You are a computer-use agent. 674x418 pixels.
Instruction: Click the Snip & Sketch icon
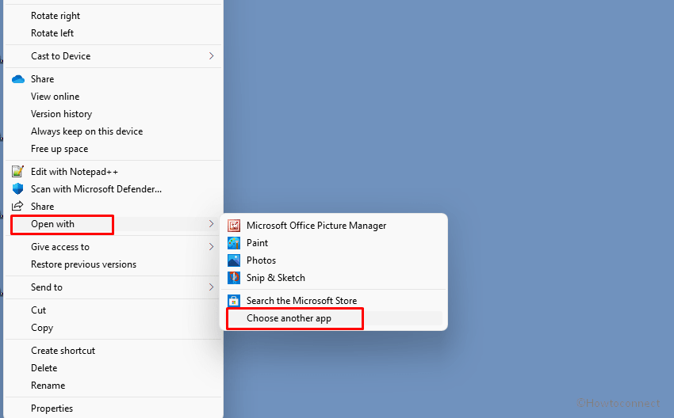pos(234,278)
